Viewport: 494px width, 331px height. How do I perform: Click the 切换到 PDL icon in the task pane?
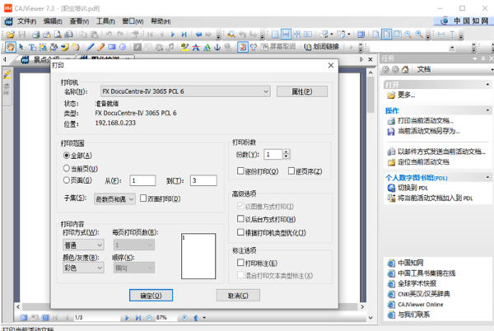[x=390, y=188]
